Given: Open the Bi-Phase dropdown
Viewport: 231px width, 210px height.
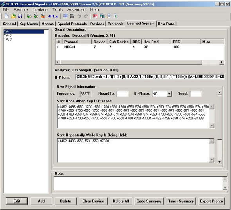Looking at the screenshot, I should [x=170, y=94].
